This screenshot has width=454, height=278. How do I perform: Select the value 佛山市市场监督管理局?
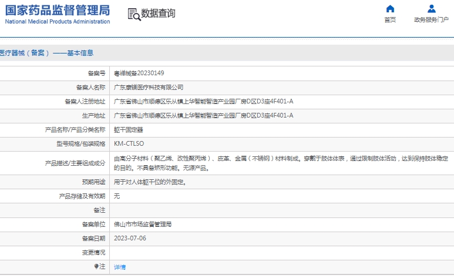tap(143, 225)
